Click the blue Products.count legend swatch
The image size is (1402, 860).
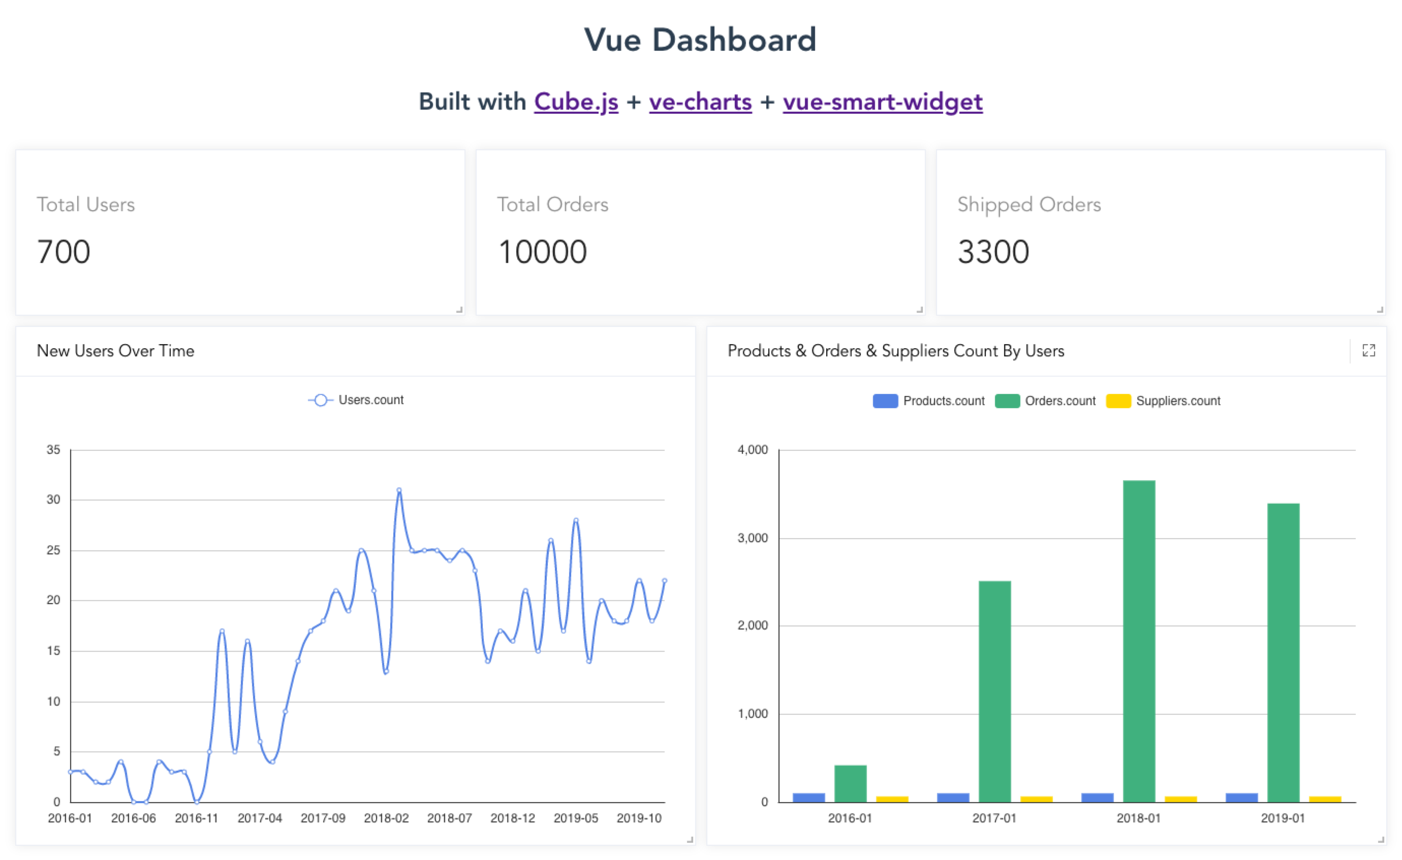tap(885, 401)
